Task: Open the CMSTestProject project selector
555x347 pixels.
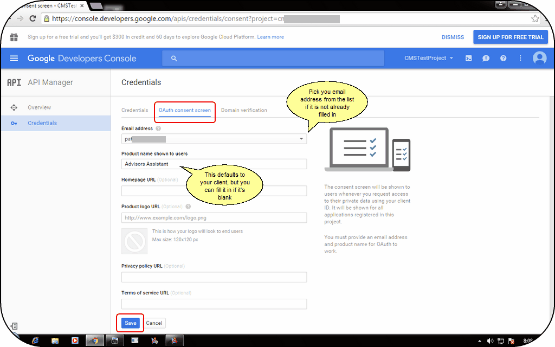Action: coord(428,58)
